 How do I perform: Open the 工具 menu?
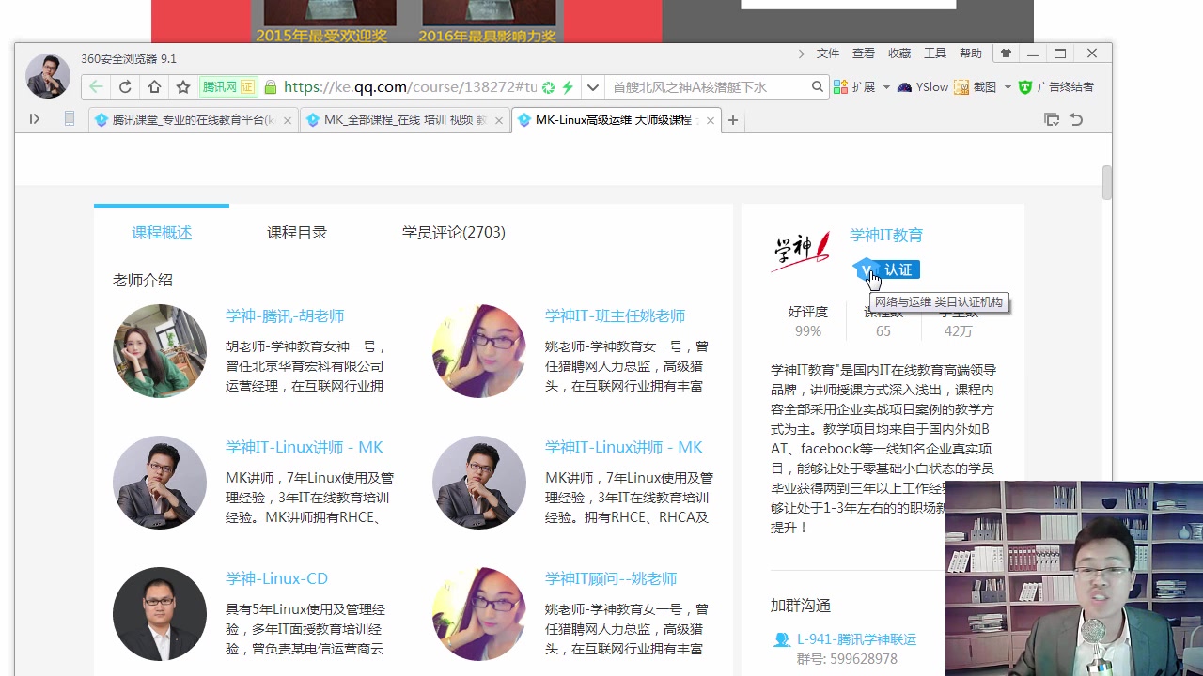(x=934, y=53)
